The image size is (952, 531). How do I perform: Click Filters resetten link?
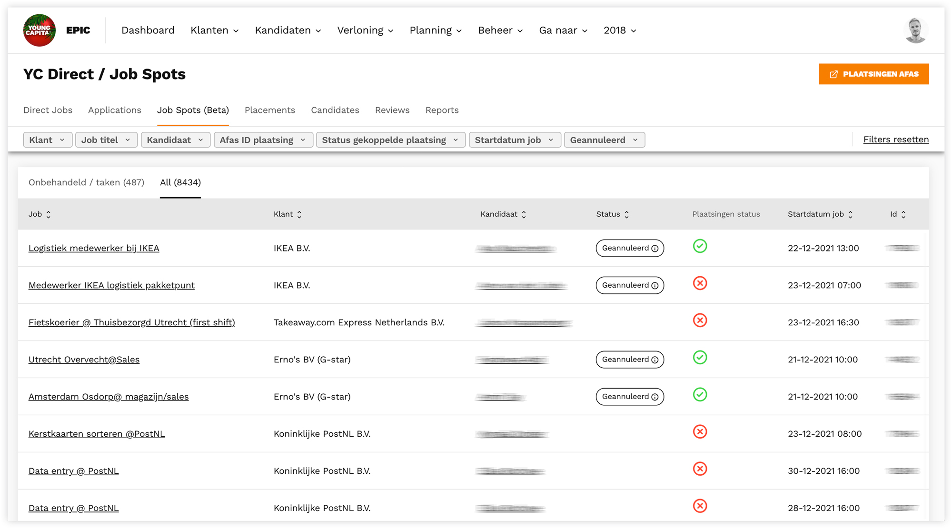click(x=896, y=140)
